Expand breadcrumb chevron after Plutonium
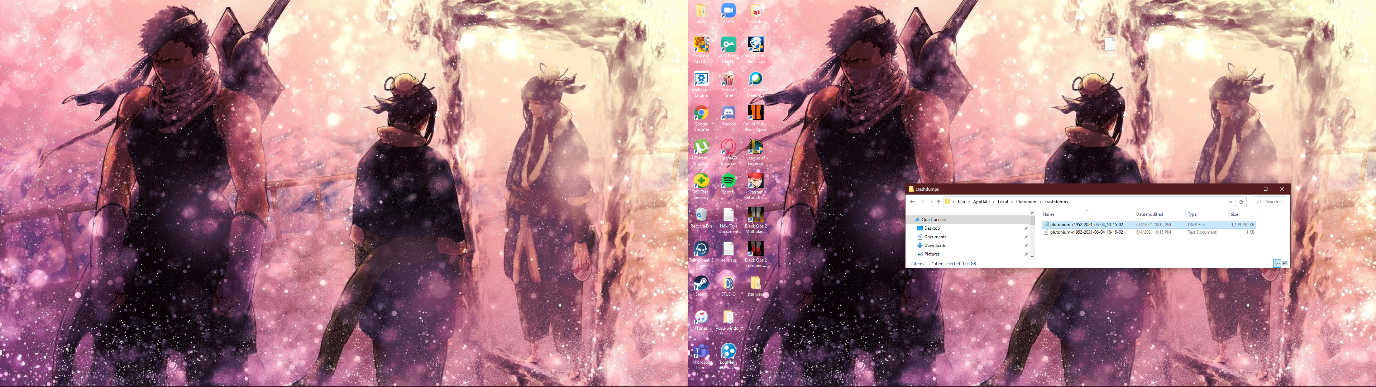1376x387 pixels. (x=1041, y=201)
